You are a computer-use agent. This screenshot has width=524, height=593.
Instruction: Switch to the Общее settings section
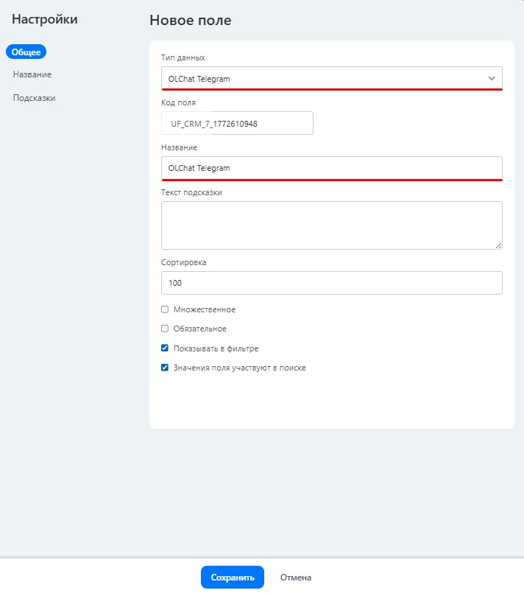[26, 52]
